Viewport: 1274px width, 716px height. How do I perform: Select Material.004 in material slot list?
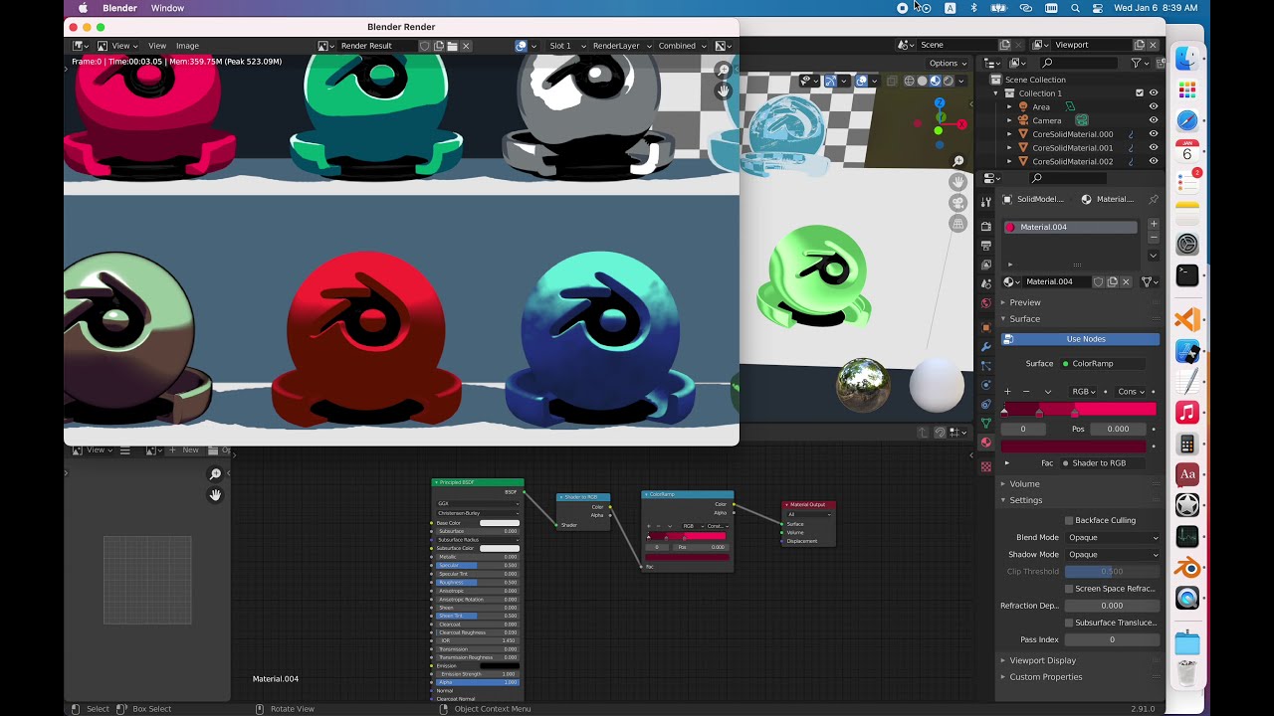1070,227
